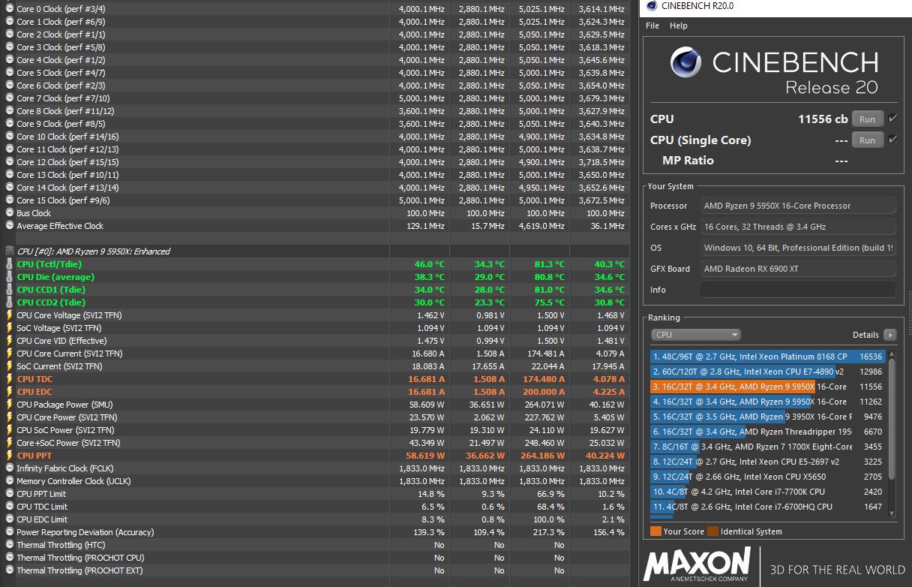Click the brown Identical System swatch
Viewport: 912px width, 587px height.
pos(712,531)
